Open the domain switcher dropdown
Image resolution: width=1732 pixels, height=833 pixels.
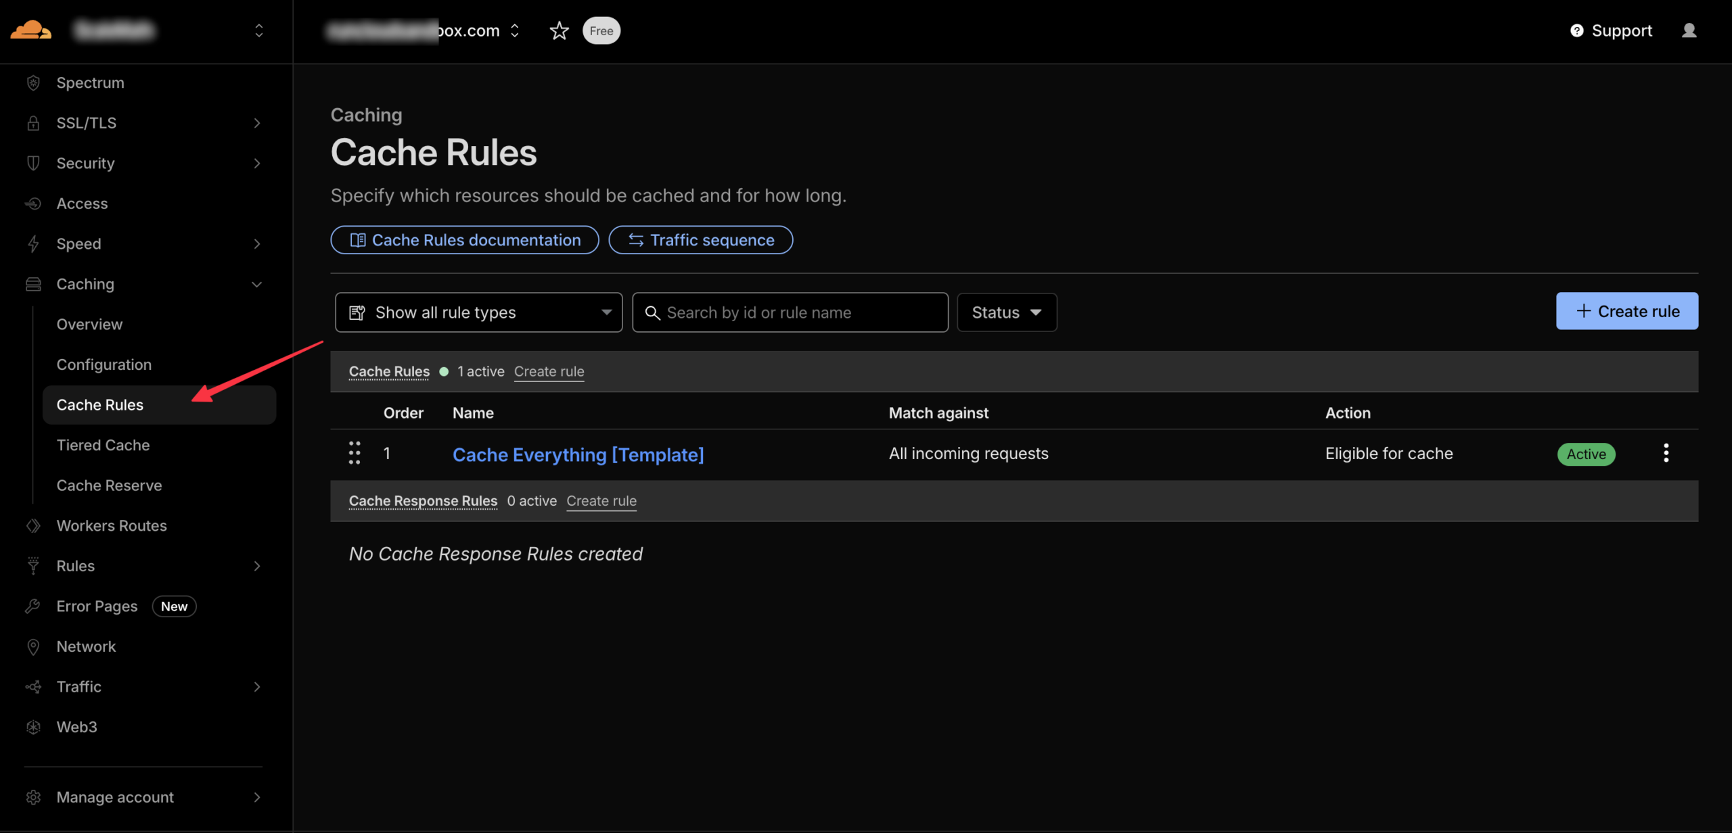pyautogui.click(x=515, y=30)
